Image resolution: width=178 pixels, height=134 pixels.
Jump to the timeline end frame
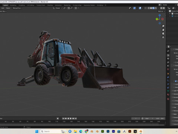[76, 118]
